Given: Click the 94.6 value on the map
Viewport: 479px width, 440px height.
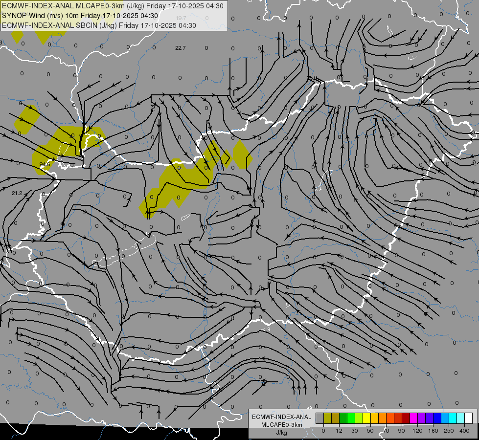Looking at the screenshot, I should (45, 164).
